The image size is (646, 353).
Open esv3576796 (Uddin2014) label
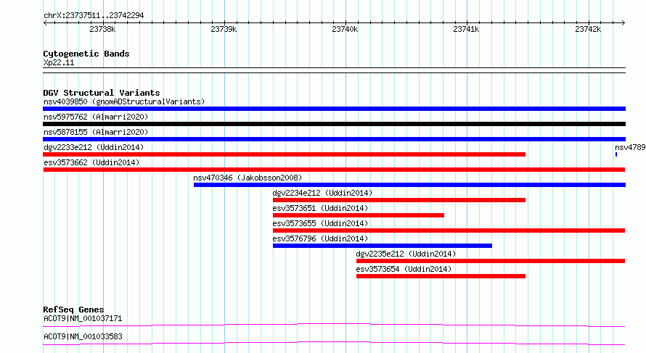coord(320,238)
